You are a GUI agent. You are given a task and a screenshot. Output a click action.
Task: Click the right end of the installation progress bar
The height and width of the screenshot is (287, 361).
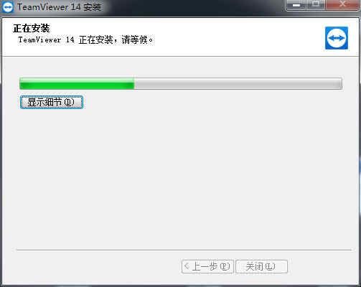pyautogui.click(x=340, y=84)
